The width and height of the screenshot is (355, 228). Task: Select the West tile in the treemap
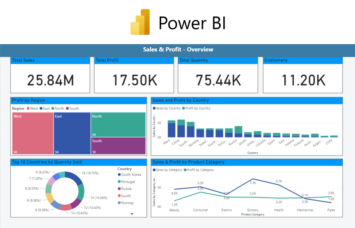click(x=32, y=134)
